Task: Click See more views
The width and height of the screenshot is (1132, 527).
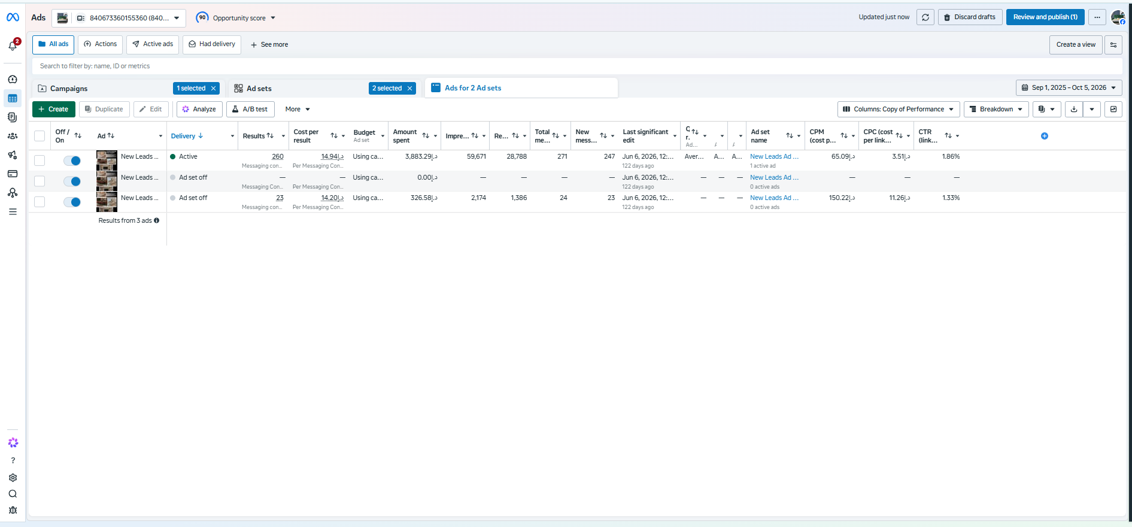Action: (269, 45)
